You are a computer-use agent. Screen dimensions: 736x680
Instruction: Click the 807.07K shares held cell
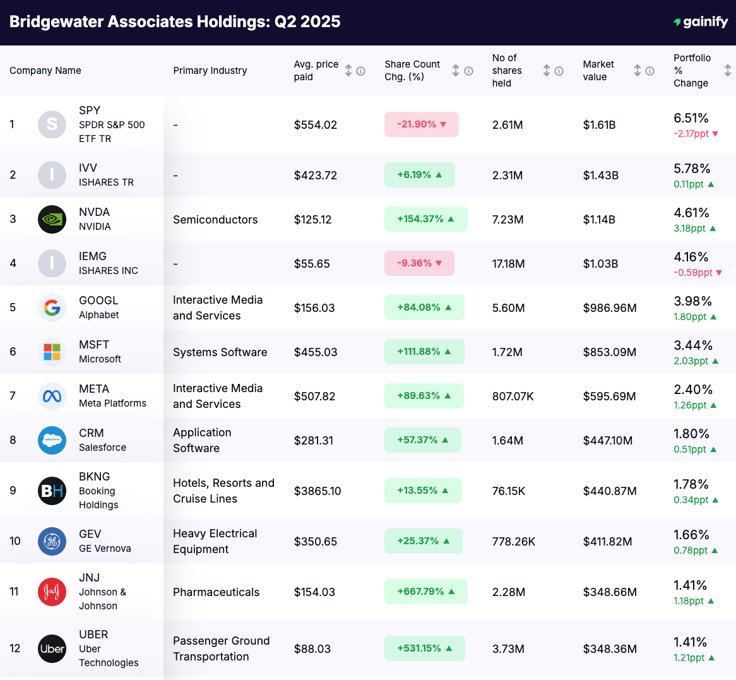(513, 397)
